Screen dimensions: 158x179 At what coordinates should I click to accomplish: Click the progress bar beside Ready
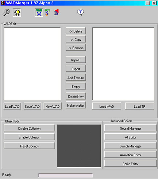coord(66,175)
